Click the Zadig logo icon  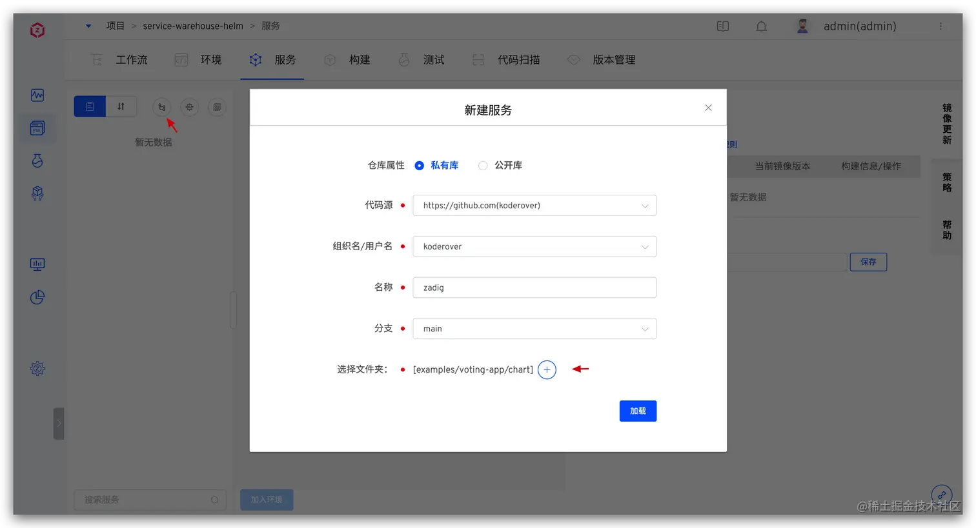pyautogui.click(x=37, y=30)
